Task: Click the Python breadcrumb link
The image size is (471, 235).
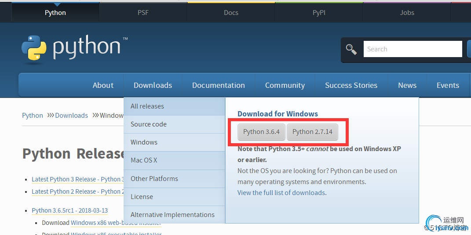Action: [33, 116]
